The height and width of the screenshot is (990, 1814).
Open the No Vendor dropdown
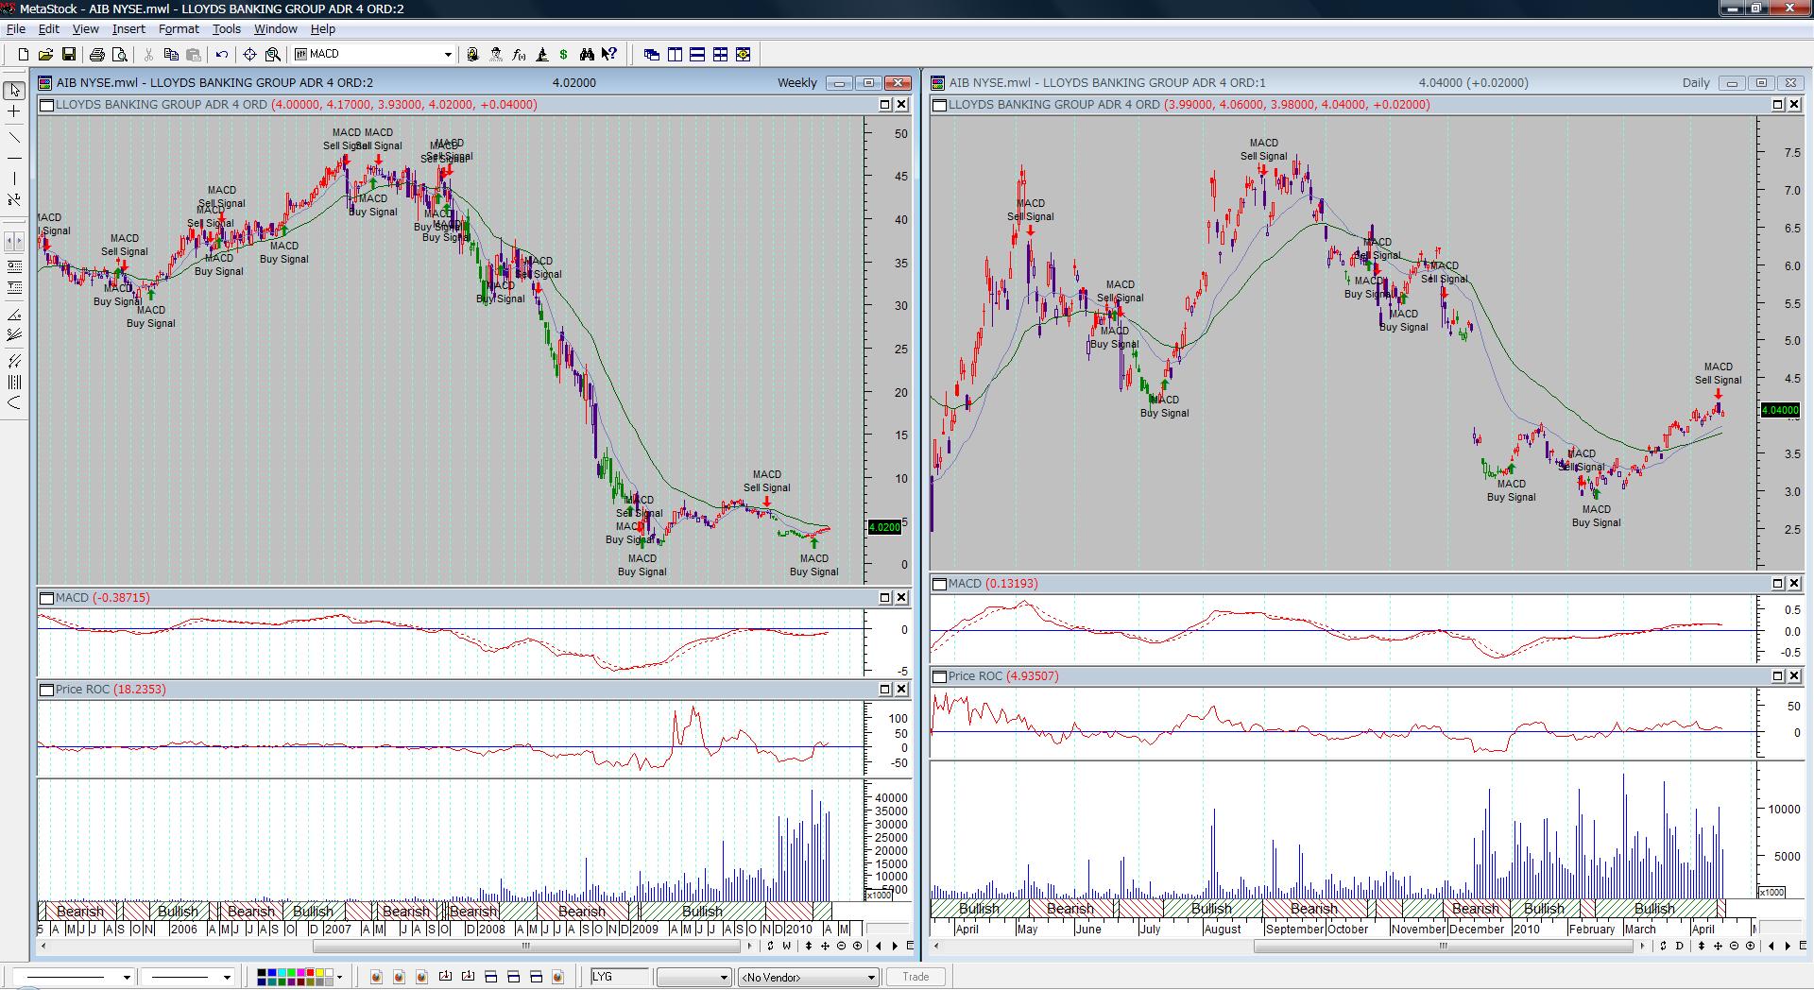tap(871, 978)
